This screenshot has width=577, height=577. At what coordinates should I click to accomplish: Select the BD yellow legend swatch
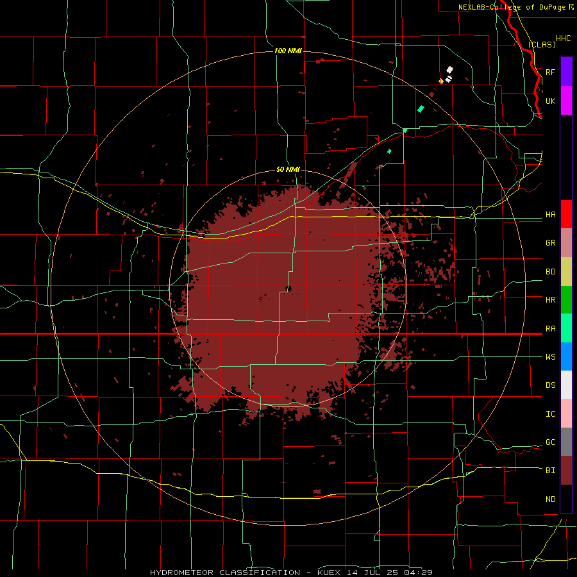(x=566, y=272)
